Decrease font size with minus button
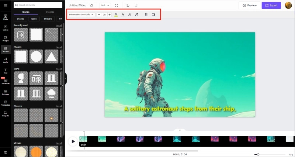Screen dimensions: 295x157 point(99,14)
